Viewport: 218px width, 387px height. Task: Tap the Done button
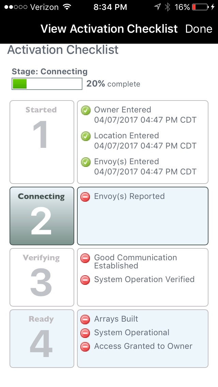[x=199, y=29]
